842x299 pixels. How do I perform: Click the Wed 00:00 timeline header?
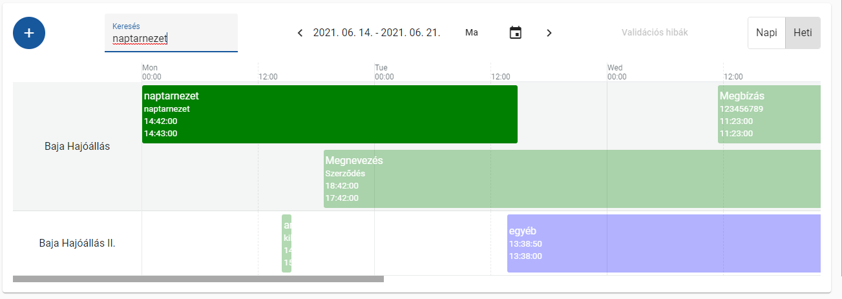coord(616,72)
